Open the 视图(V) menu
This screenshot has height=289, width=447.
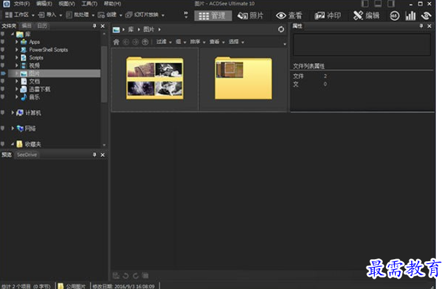tap(66, 4)
